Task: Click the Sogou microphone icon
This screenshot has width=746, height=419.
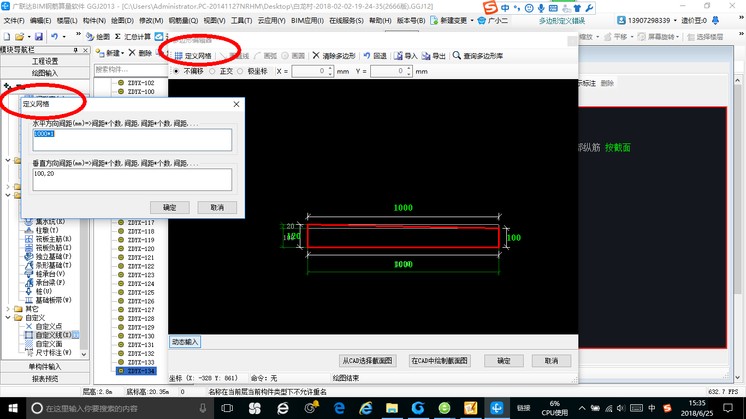Action: (x=541, y=8)
